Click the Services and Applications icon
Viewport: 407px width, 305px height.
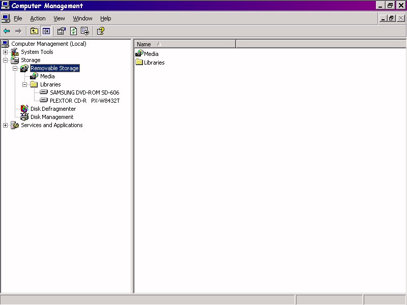[x=15, y=125]
